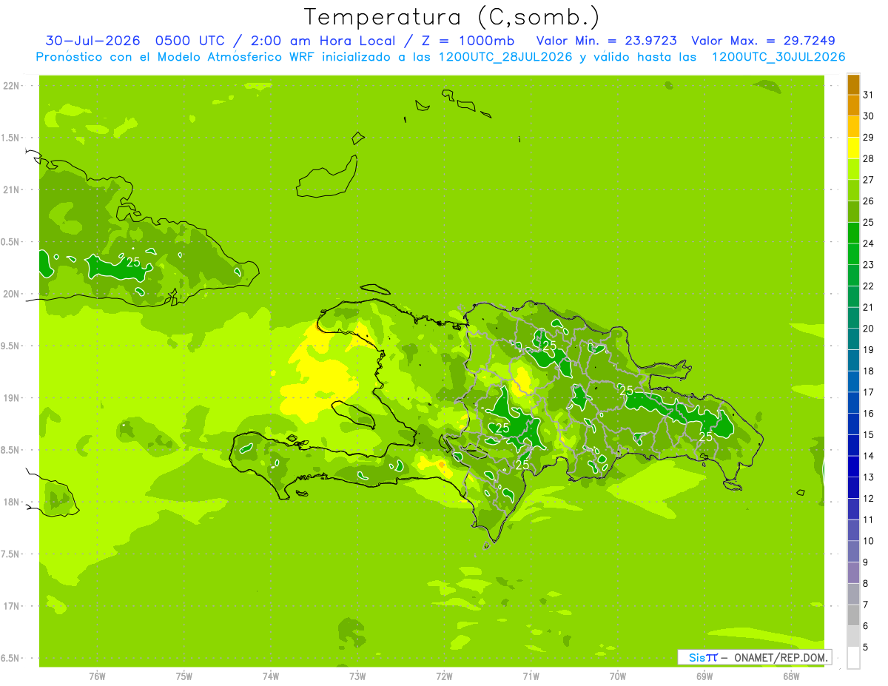
Task: Click the 30-Jul-2026 forecast date text
Action: click(x=92, y=41)
